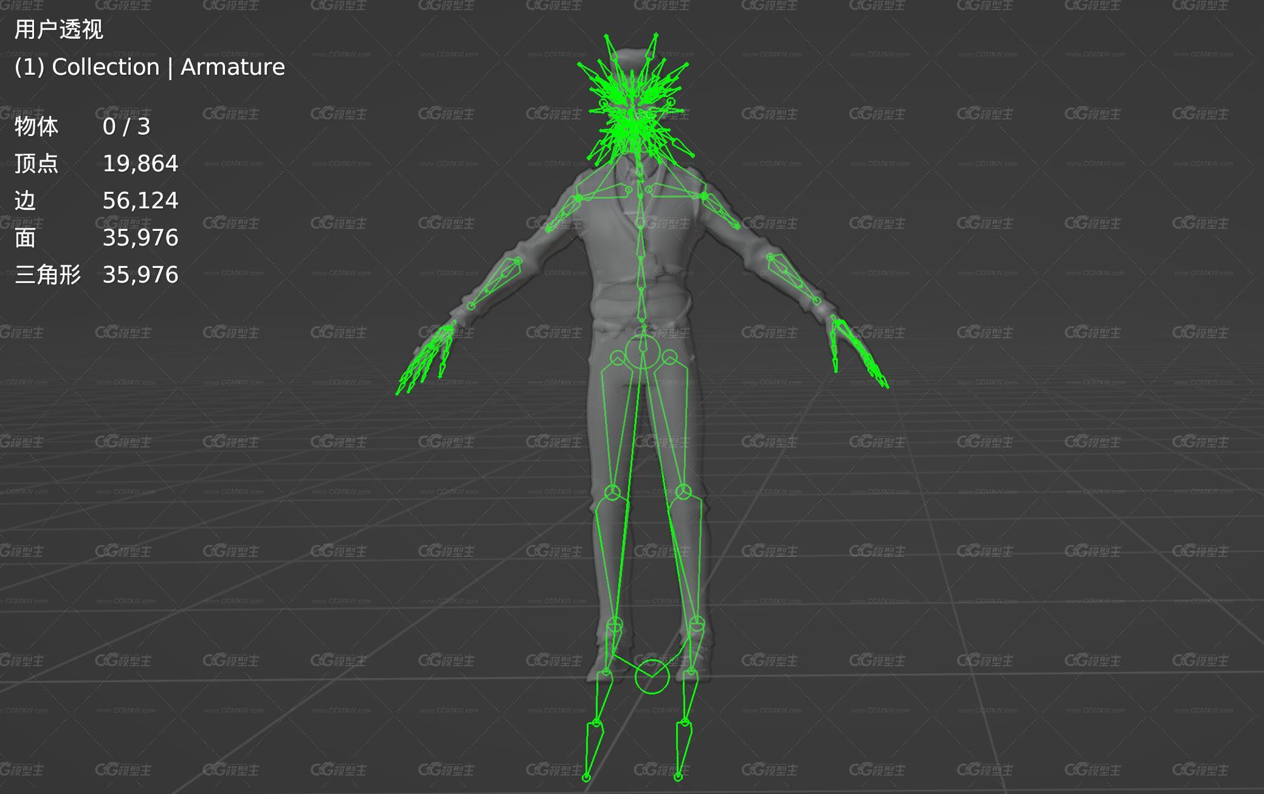Click the triangle count '35,976' beside '三角形'
This screenshot has width=1264, height=794.
[140, 275]
